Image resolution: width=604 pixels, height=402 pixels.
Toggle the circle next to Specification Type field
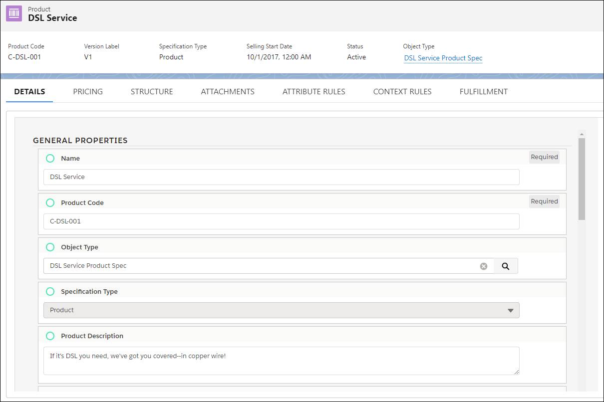[x=50, y=291]
